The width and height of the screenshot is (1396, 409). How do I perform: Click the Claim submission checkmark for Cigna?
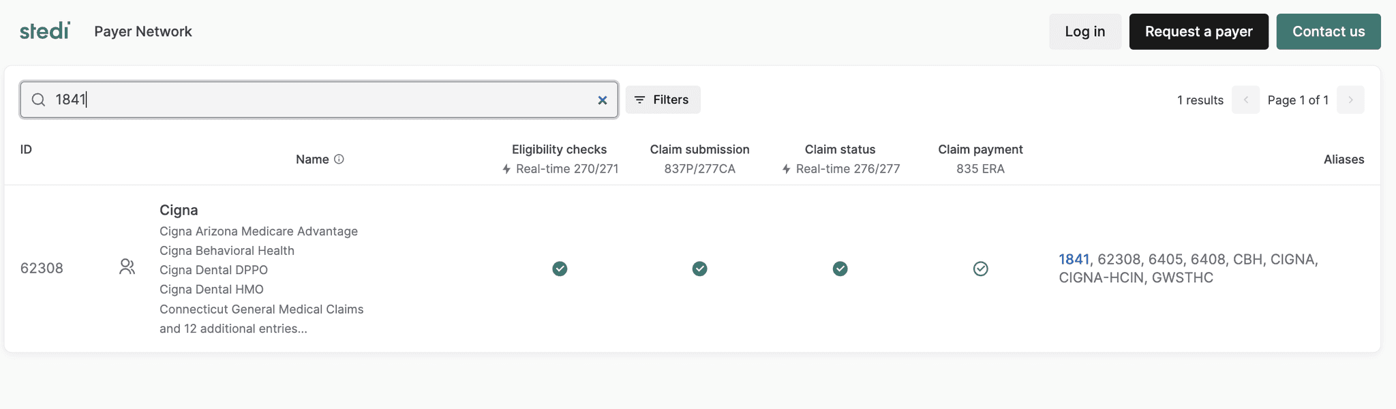coord(700,269)
